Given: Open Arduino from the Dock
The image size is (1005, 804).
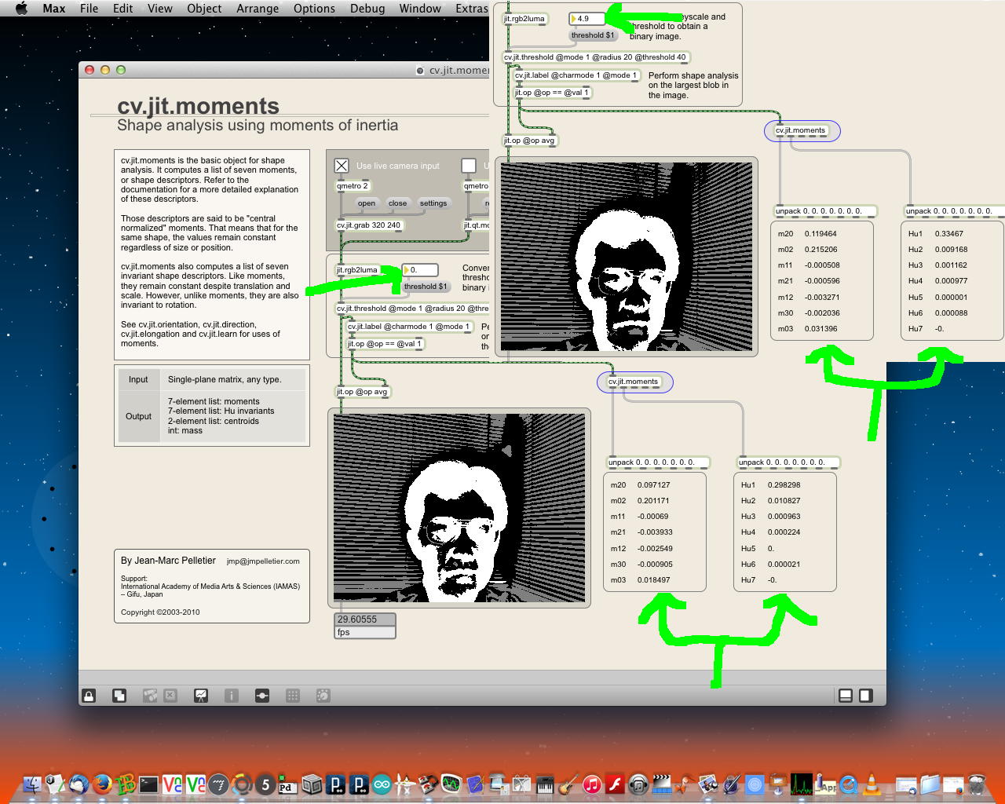Looking at the screenshot, I should [x=382, y=784].
